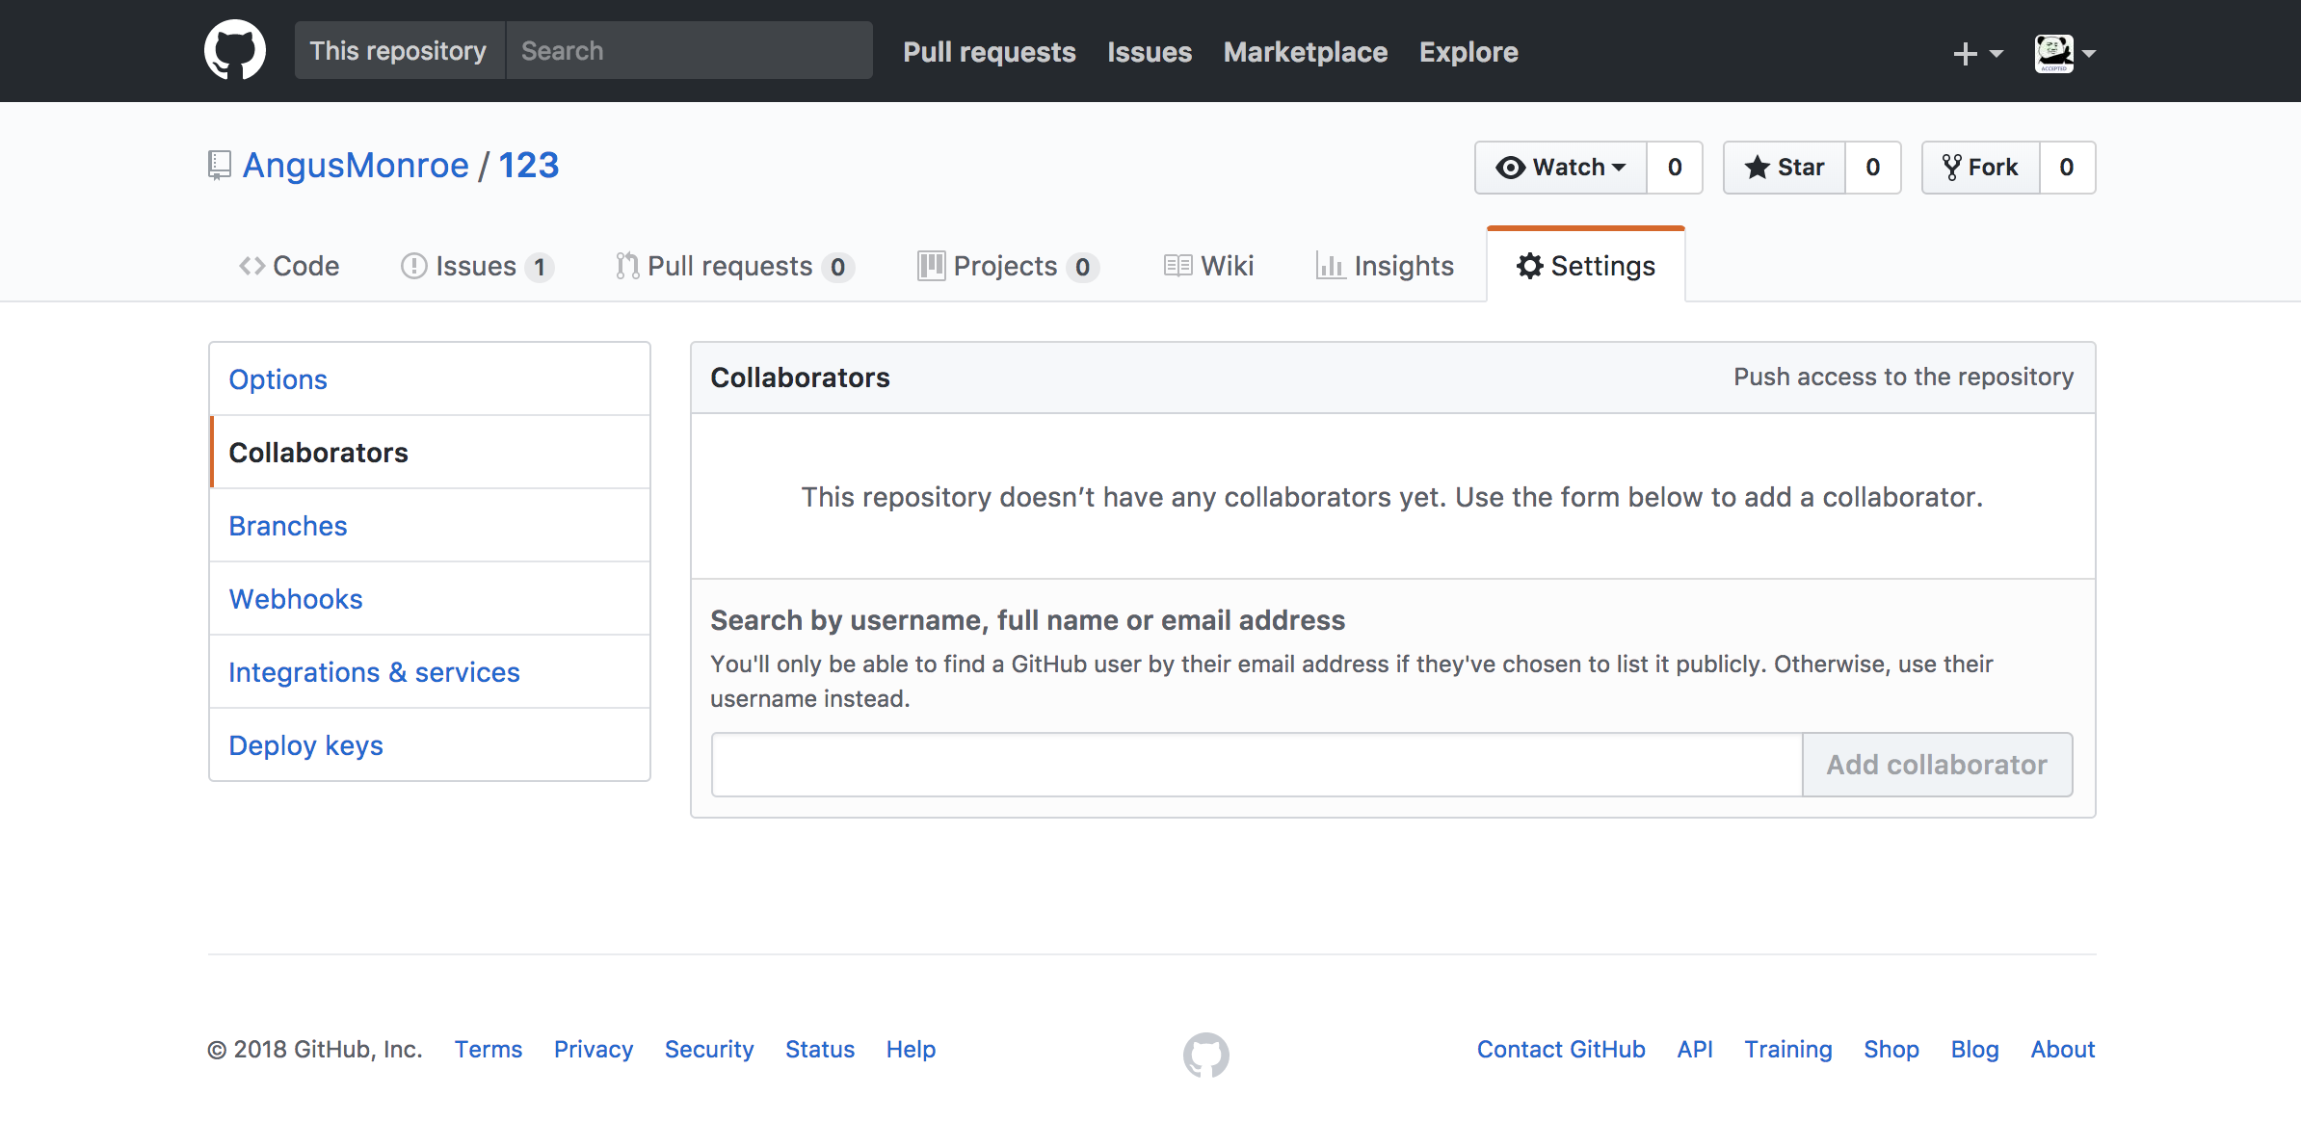Open the API footer link

(x=1695, y=1050)
